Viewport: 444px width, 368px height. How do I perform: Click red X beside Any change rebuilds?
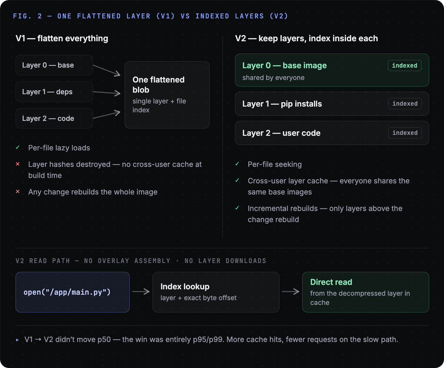tap(18, 192)
